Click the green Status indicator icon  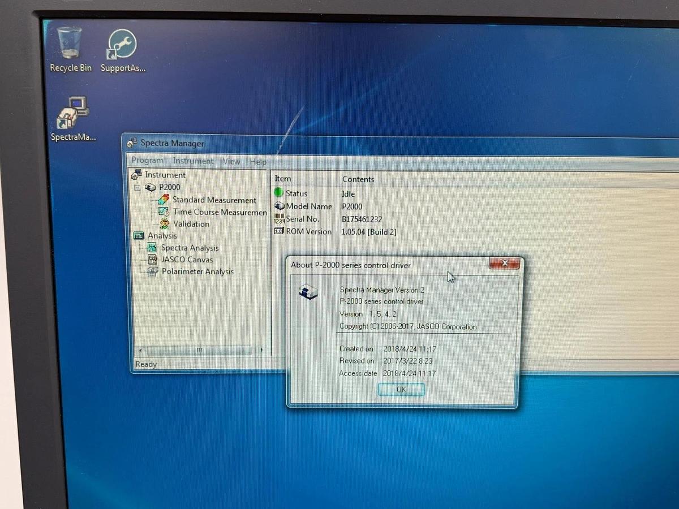(x=279, y=193)
